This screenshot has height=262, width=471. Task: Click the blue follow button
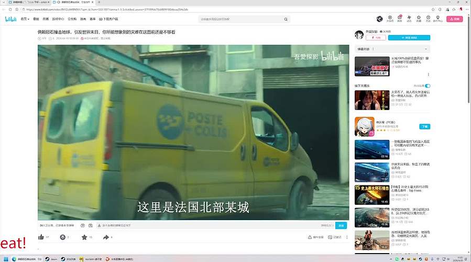point(409,38)
